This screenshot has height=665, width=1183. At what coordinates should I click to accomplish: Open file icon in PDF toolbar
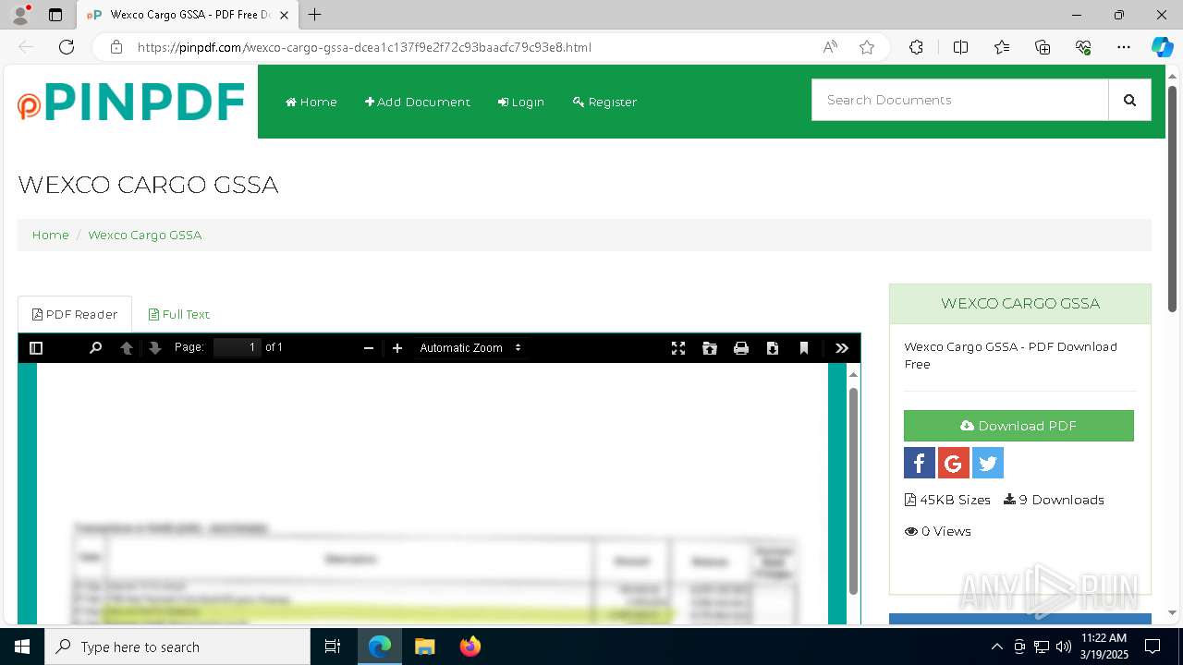[x=710, y=348]
